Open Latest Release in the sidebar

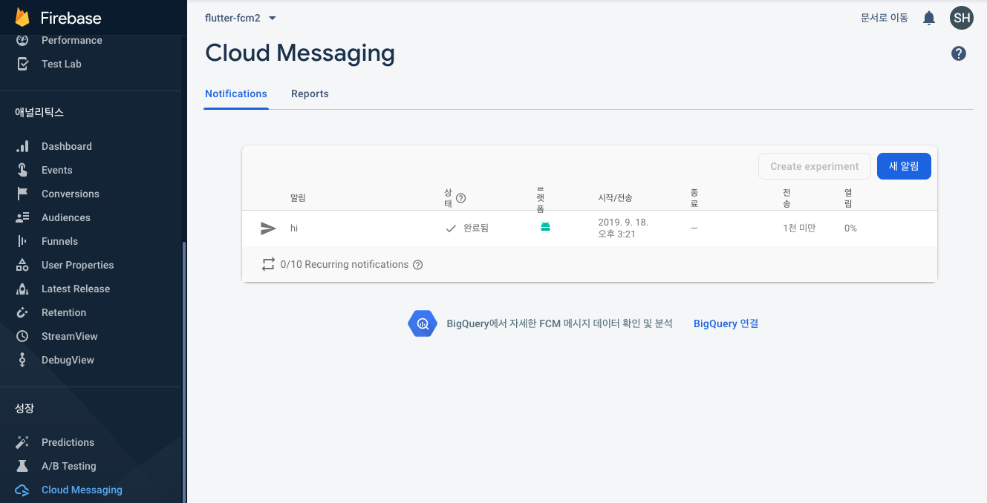[x=76, y=289]
